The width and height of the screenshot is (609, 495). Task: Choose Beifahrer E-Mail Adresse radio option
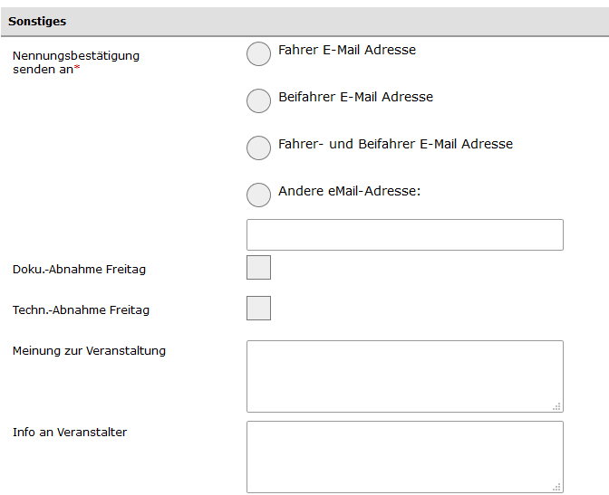(x=258, y=100)
